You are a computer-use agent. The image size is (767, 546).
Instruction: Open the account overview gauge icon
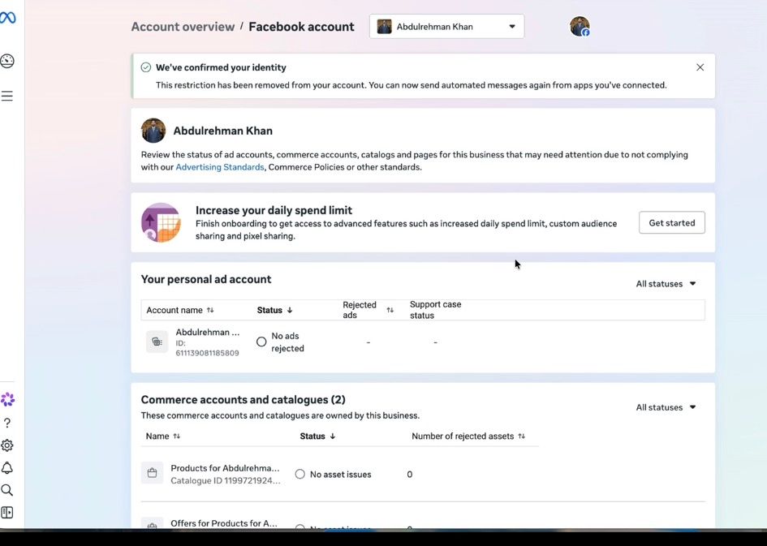pos(7,61)
